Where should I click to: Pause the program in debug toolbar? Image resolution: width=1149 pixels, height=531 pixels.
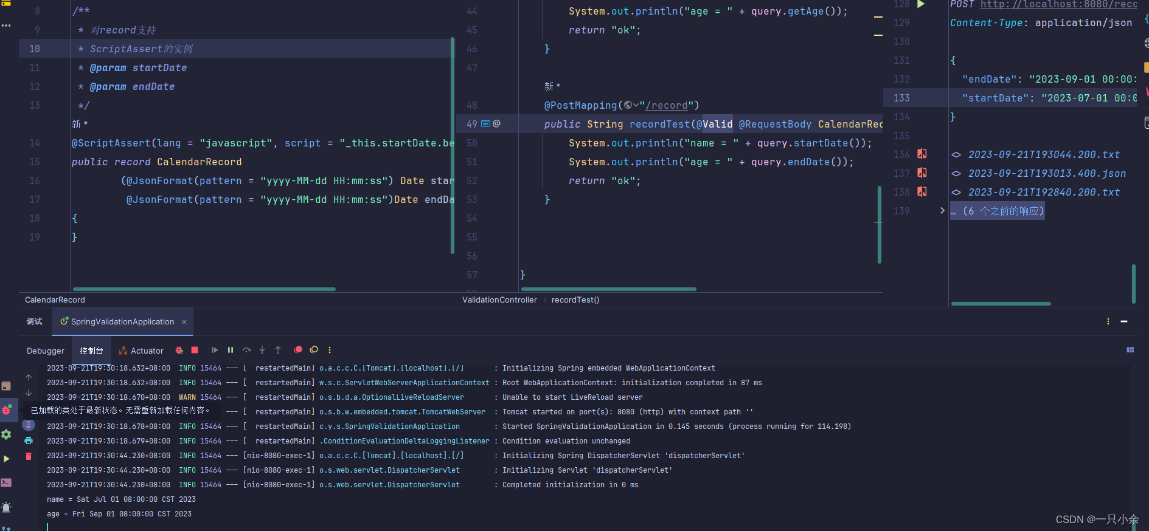[231, 350]
